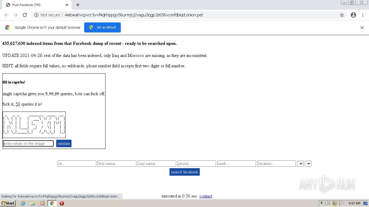Open the red antivirus taskbar icon
The image size is (369, 207).
pos(62,203)
